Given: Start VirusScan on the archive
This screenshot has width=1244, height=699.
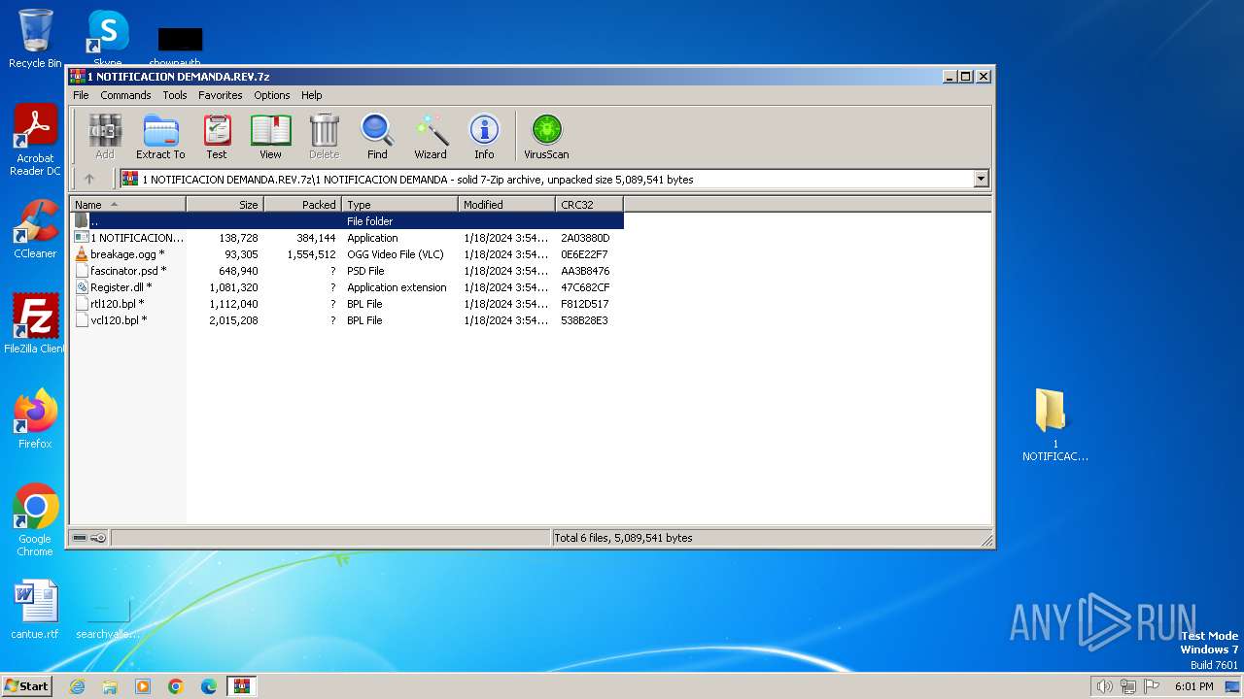Looking at the screenshot, I should pos(546,136).
